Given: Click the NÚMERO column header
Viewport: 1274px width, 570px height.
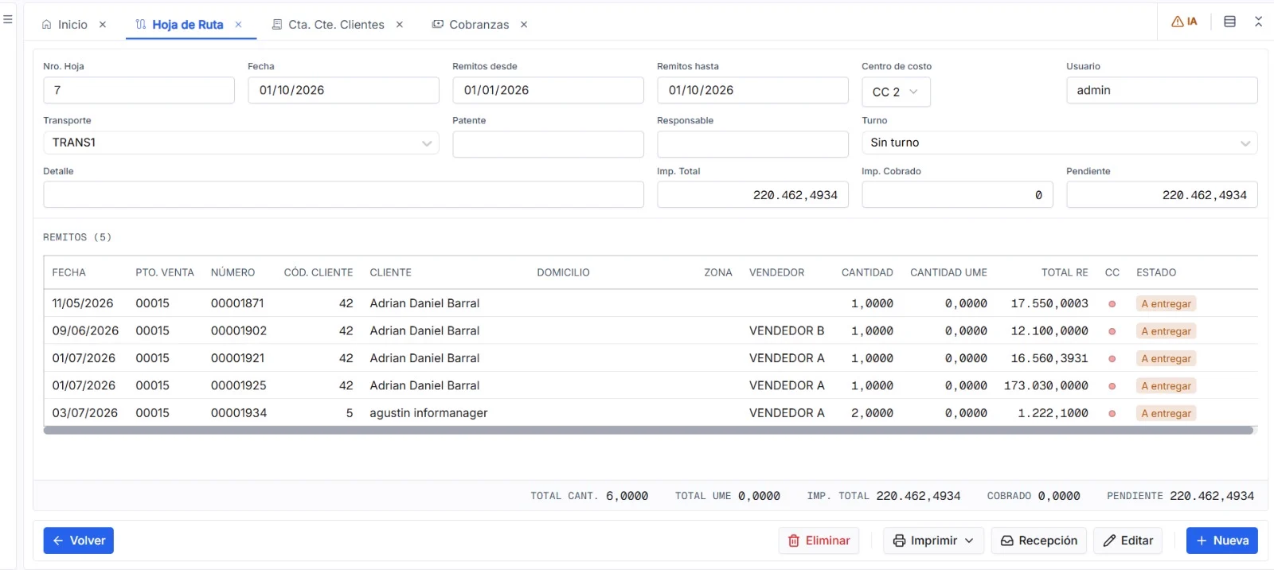Looking at the screenshot, I should (233, 272).
